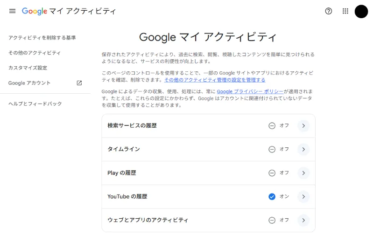Expand the ウェブとアプリのアクティビティ chevron
This screenshot has height=235, width=373.
point(303,220)
